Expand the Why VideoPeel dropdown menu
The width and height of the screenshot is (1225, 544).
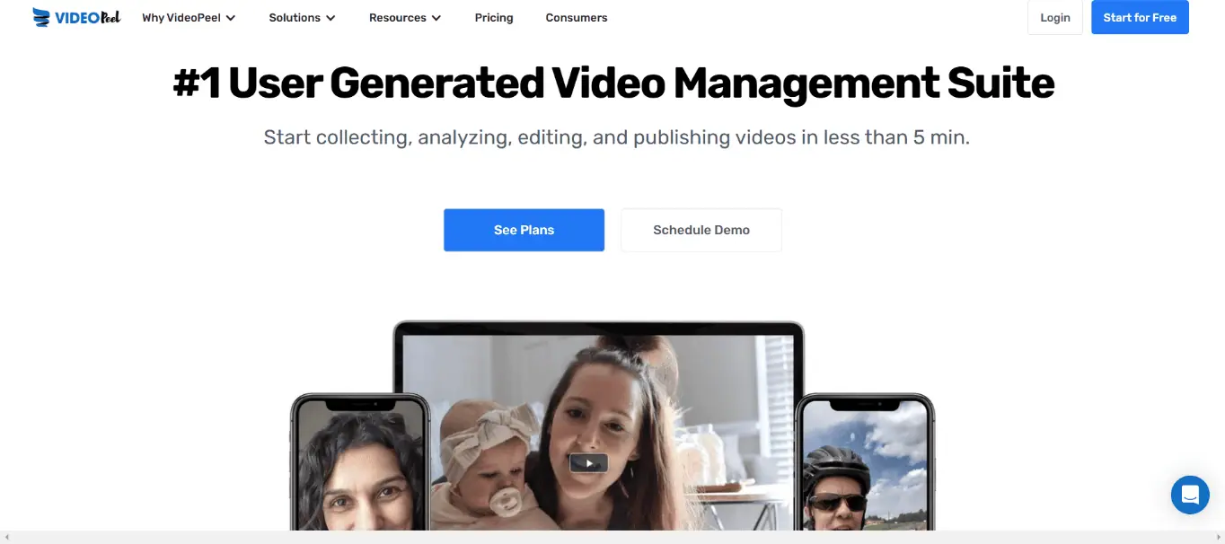181,16
